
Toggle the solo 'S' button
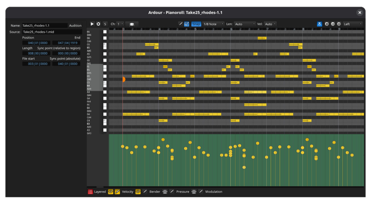point(105,24)
